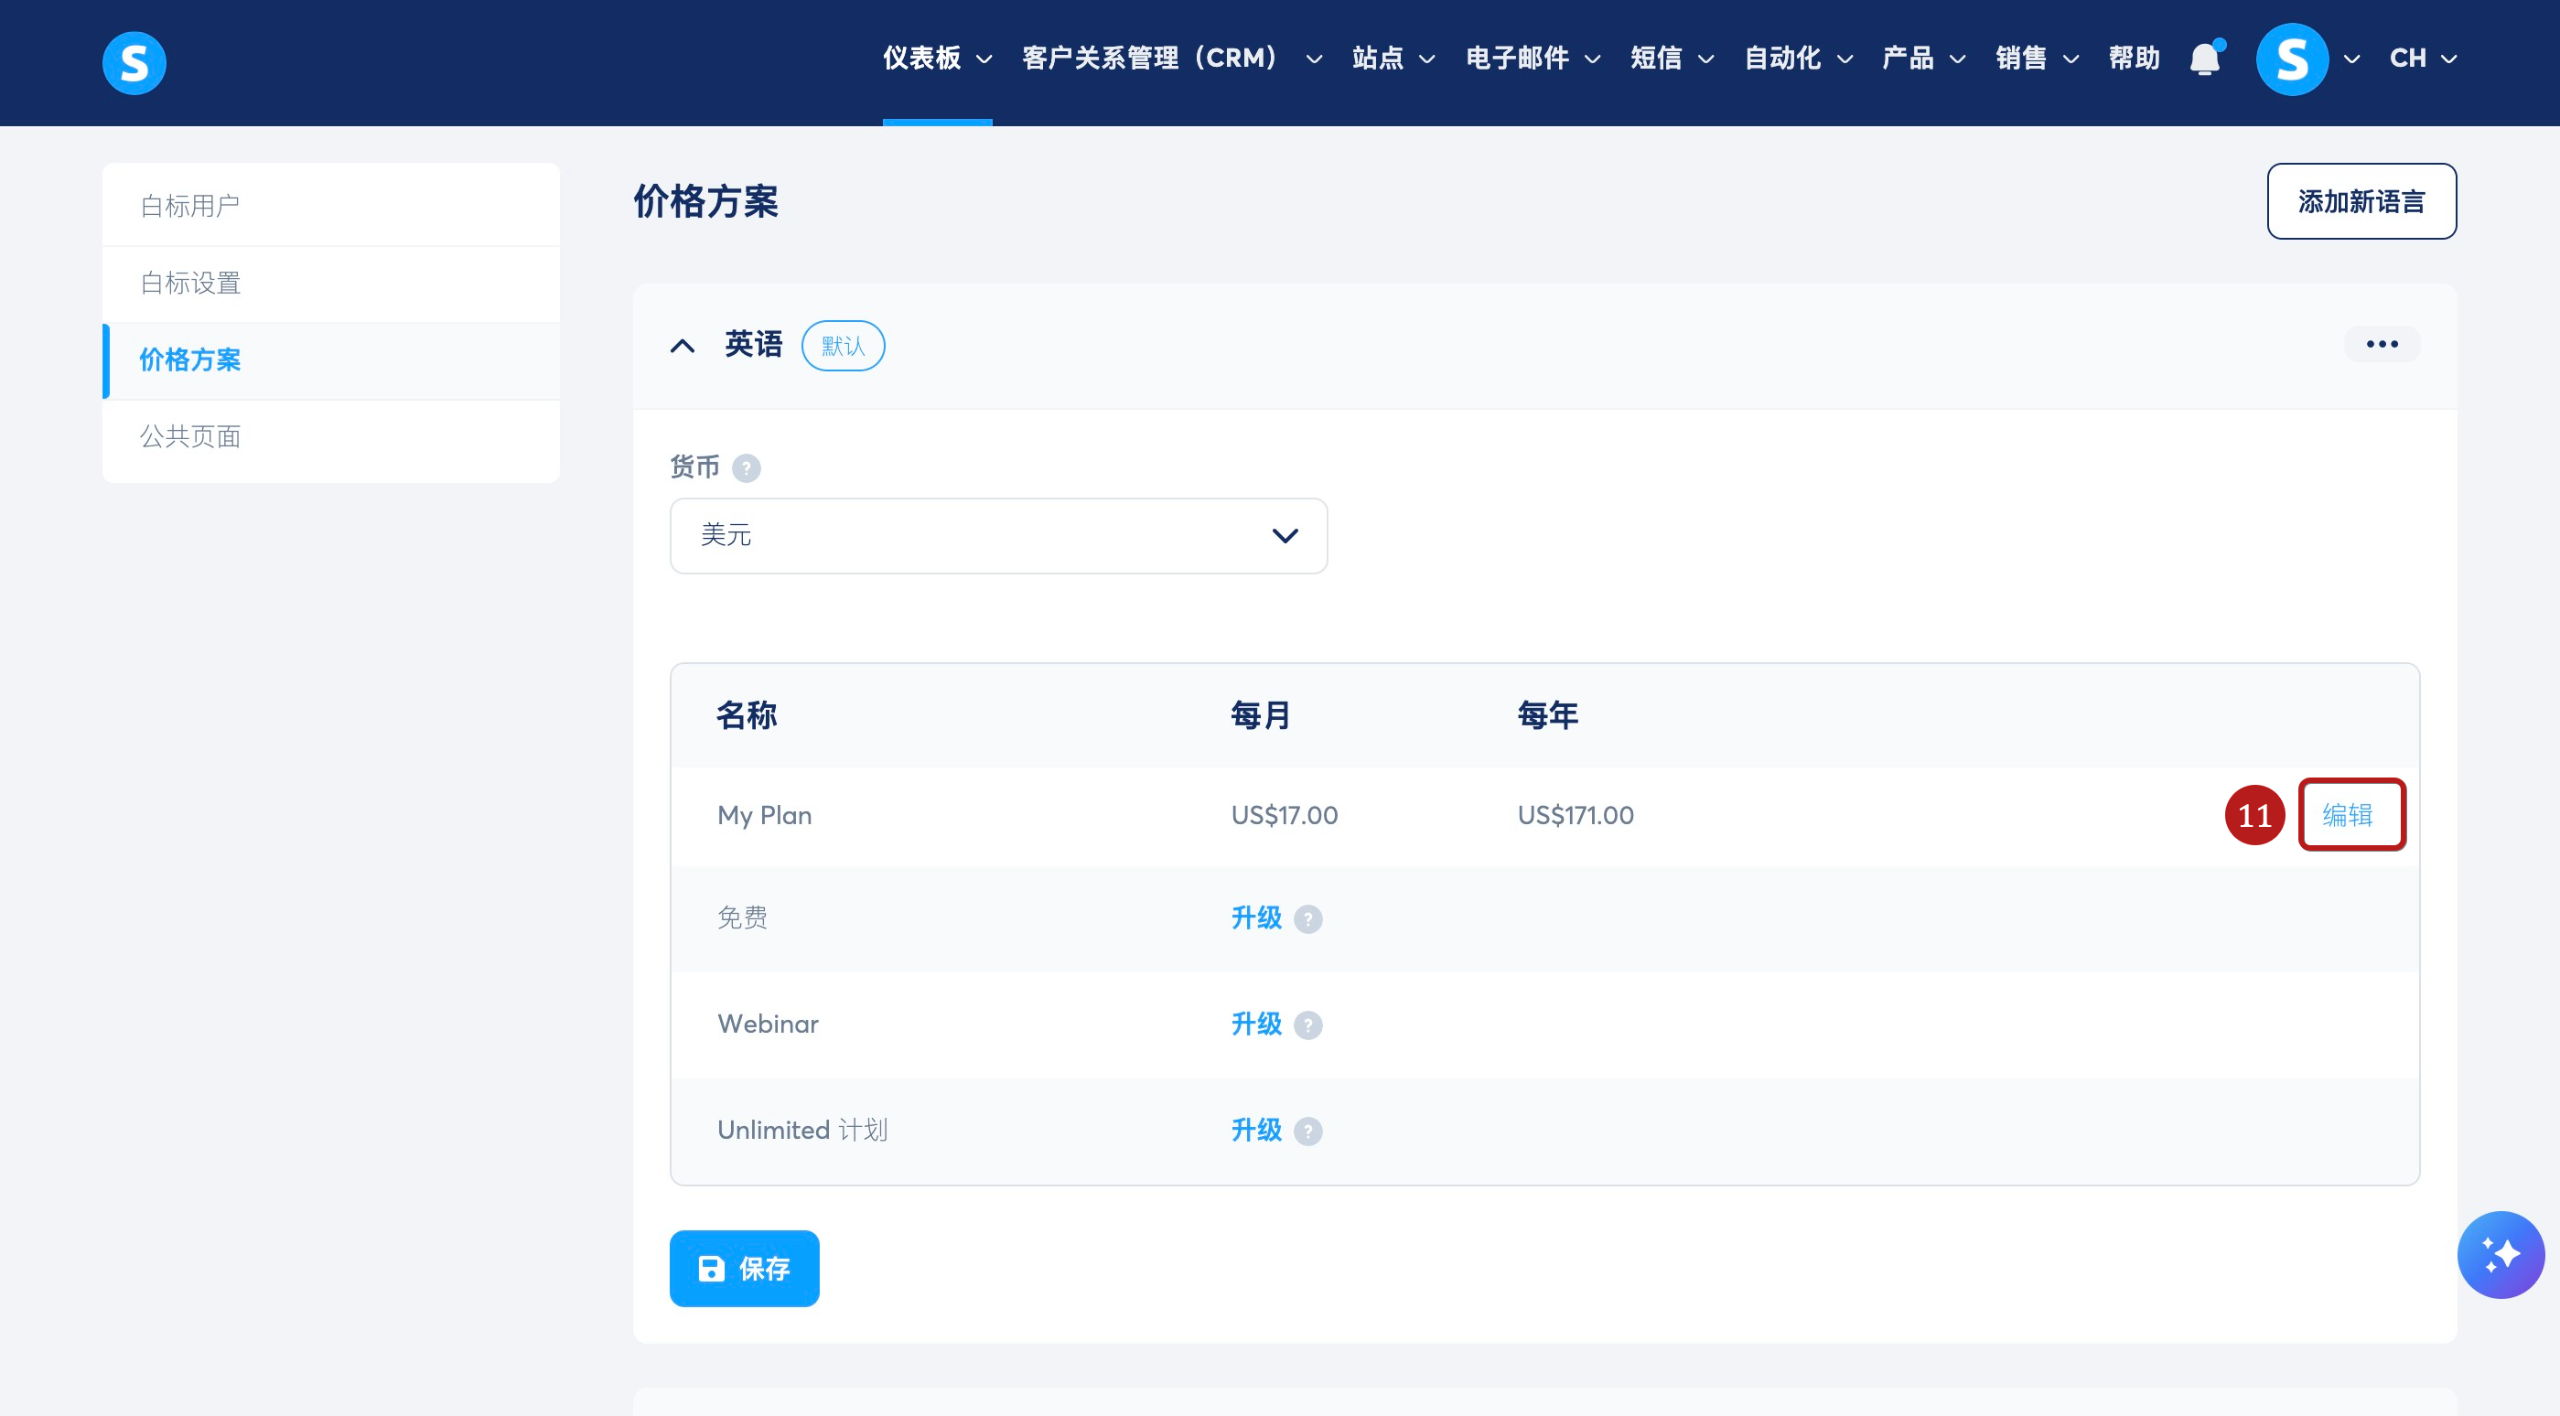Click 添加新语言 button
Viewport: 2560px width, 1416px height.
point(2361,202)
